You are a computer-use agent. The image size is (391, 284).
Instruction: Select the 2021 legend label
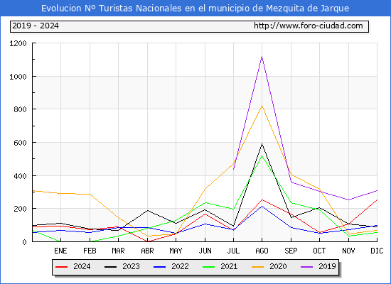[229, 266]
